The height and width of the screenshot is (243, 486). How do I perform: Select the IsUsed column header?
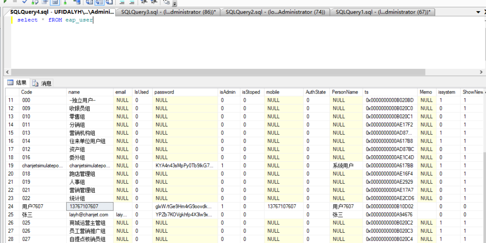point(143,92)
